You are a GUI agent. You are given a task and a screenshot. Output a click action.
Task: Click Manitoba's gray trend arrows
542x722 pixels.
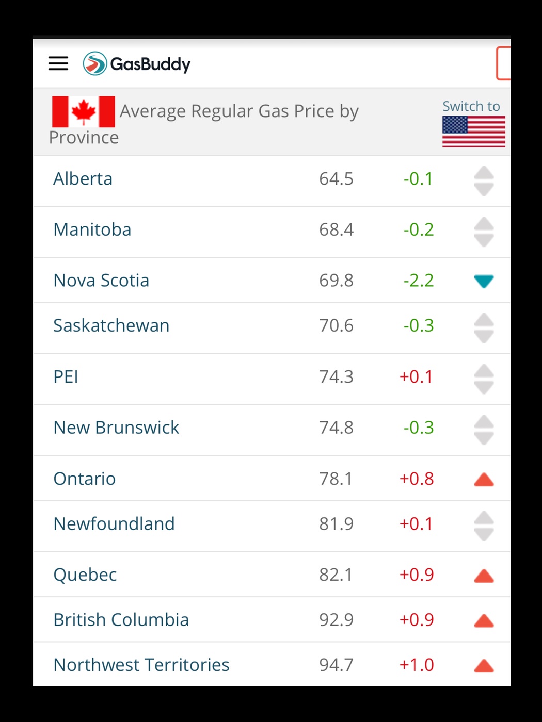pyautogui.click(x=484, y=232)
